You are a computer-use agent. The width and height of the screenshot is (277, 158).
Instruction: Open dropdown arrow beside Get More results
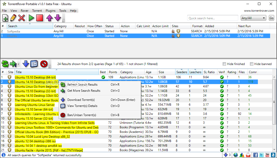18,64
